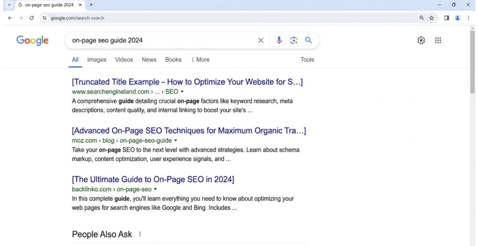
Task: Restore down the browser window
Action: pyautogui.click(x=454, y=5)
